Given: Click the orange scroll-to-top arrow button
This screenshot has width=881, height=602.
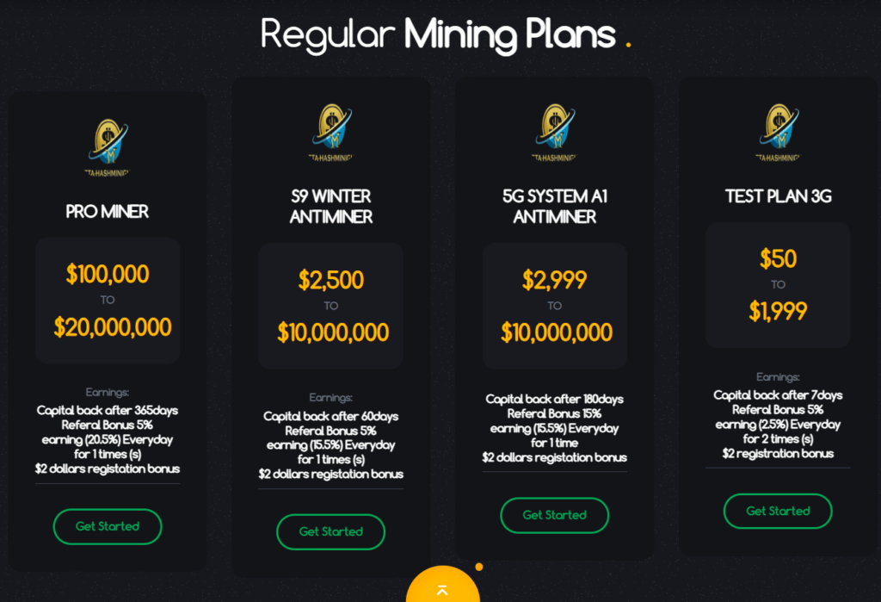Looking at the screenshot, I should [442, 590].
